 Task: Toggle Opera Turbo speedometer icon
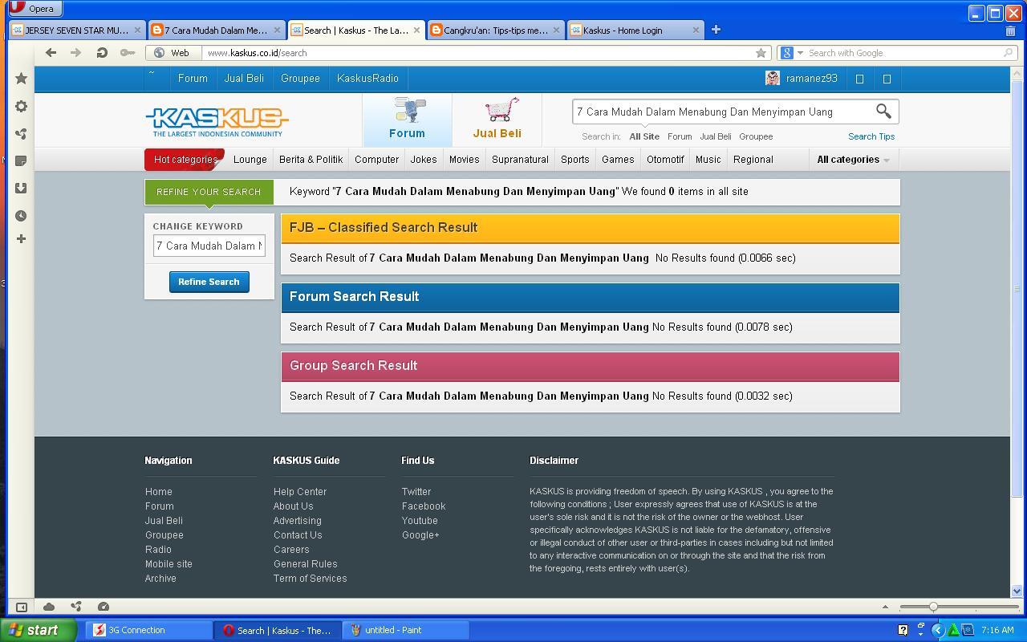[x=104, y=607]
